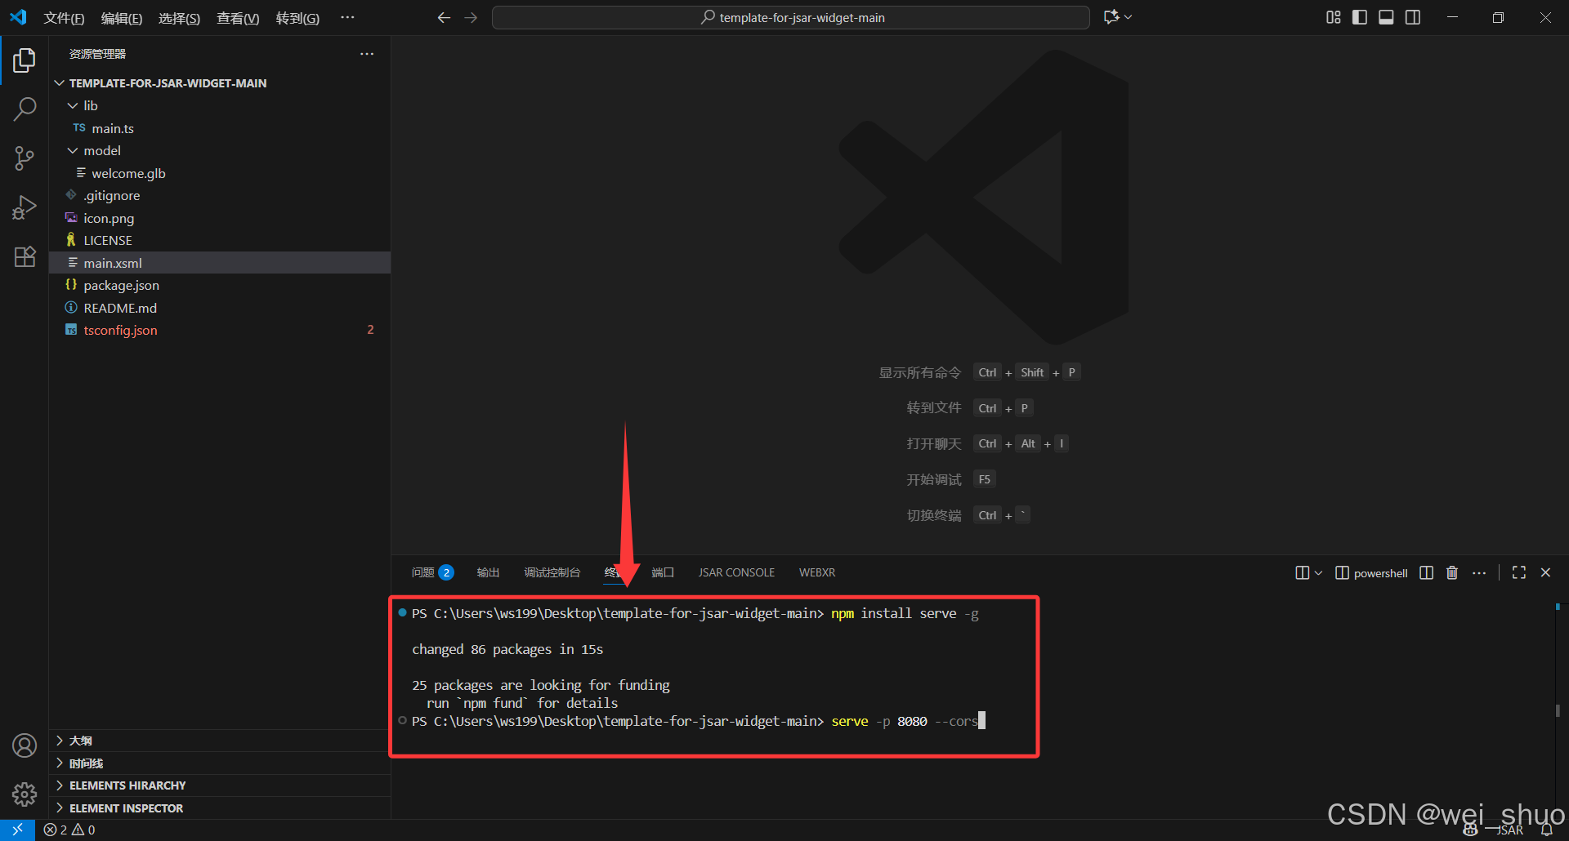This screenshot has height=841, width=1569.
Task: Select the powershell terminal instance
Action: pyautogui.click(x=1371, y=573)
